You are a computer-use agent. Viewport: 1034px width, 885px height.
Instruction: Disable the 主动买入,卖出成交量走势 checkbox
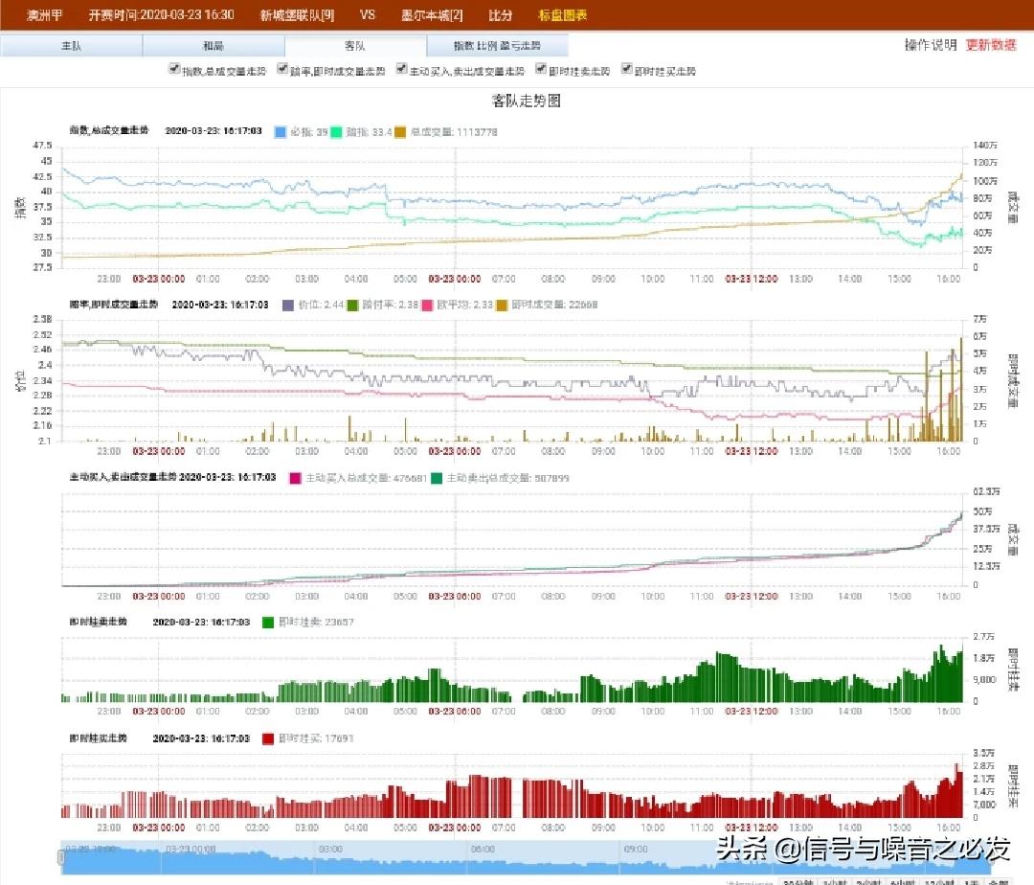pyautogui.click(x=401, y=70)
